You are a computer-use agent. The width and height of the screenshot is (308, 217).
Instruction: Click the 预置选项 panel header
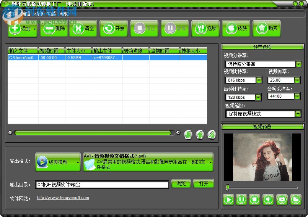pyautogui.click(x=262, y=47)
